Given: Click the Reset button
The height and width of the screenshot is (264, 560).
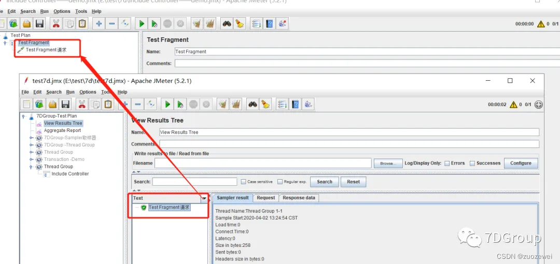Looking at the screenshot, I should point(353,182).
